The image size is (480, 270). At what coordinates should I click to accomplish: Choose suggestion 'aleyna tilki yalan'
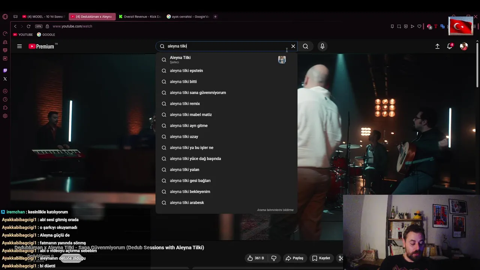coord(226,169)
